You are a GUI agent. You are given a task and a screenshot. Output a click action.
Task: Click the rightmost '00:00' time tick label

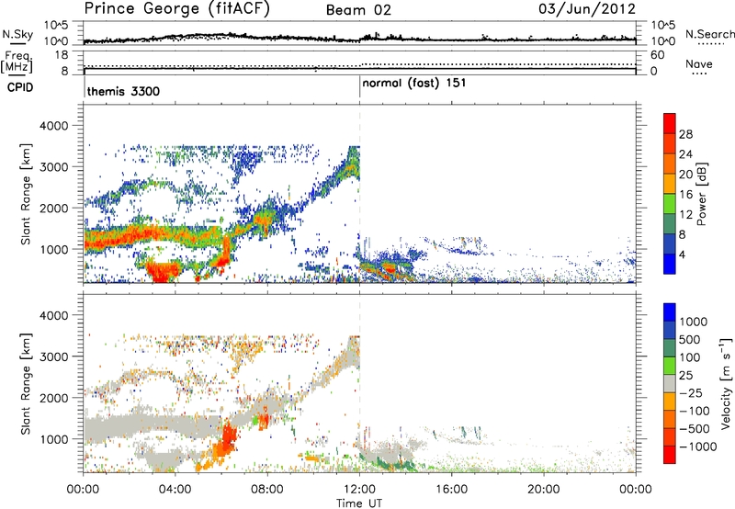636,490
